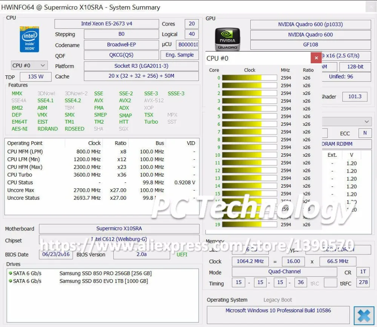Image resolution: width=377 pixels, height=327 pixels.
Task: Click the memory multiplier field 16.00
Action: [x=293, y=261]
